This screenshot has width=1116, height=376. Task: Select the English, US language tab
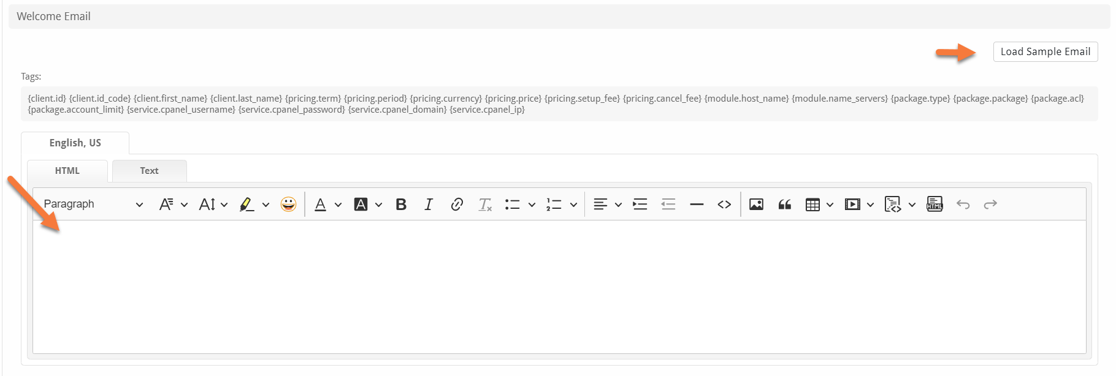[x=75, y=143]
